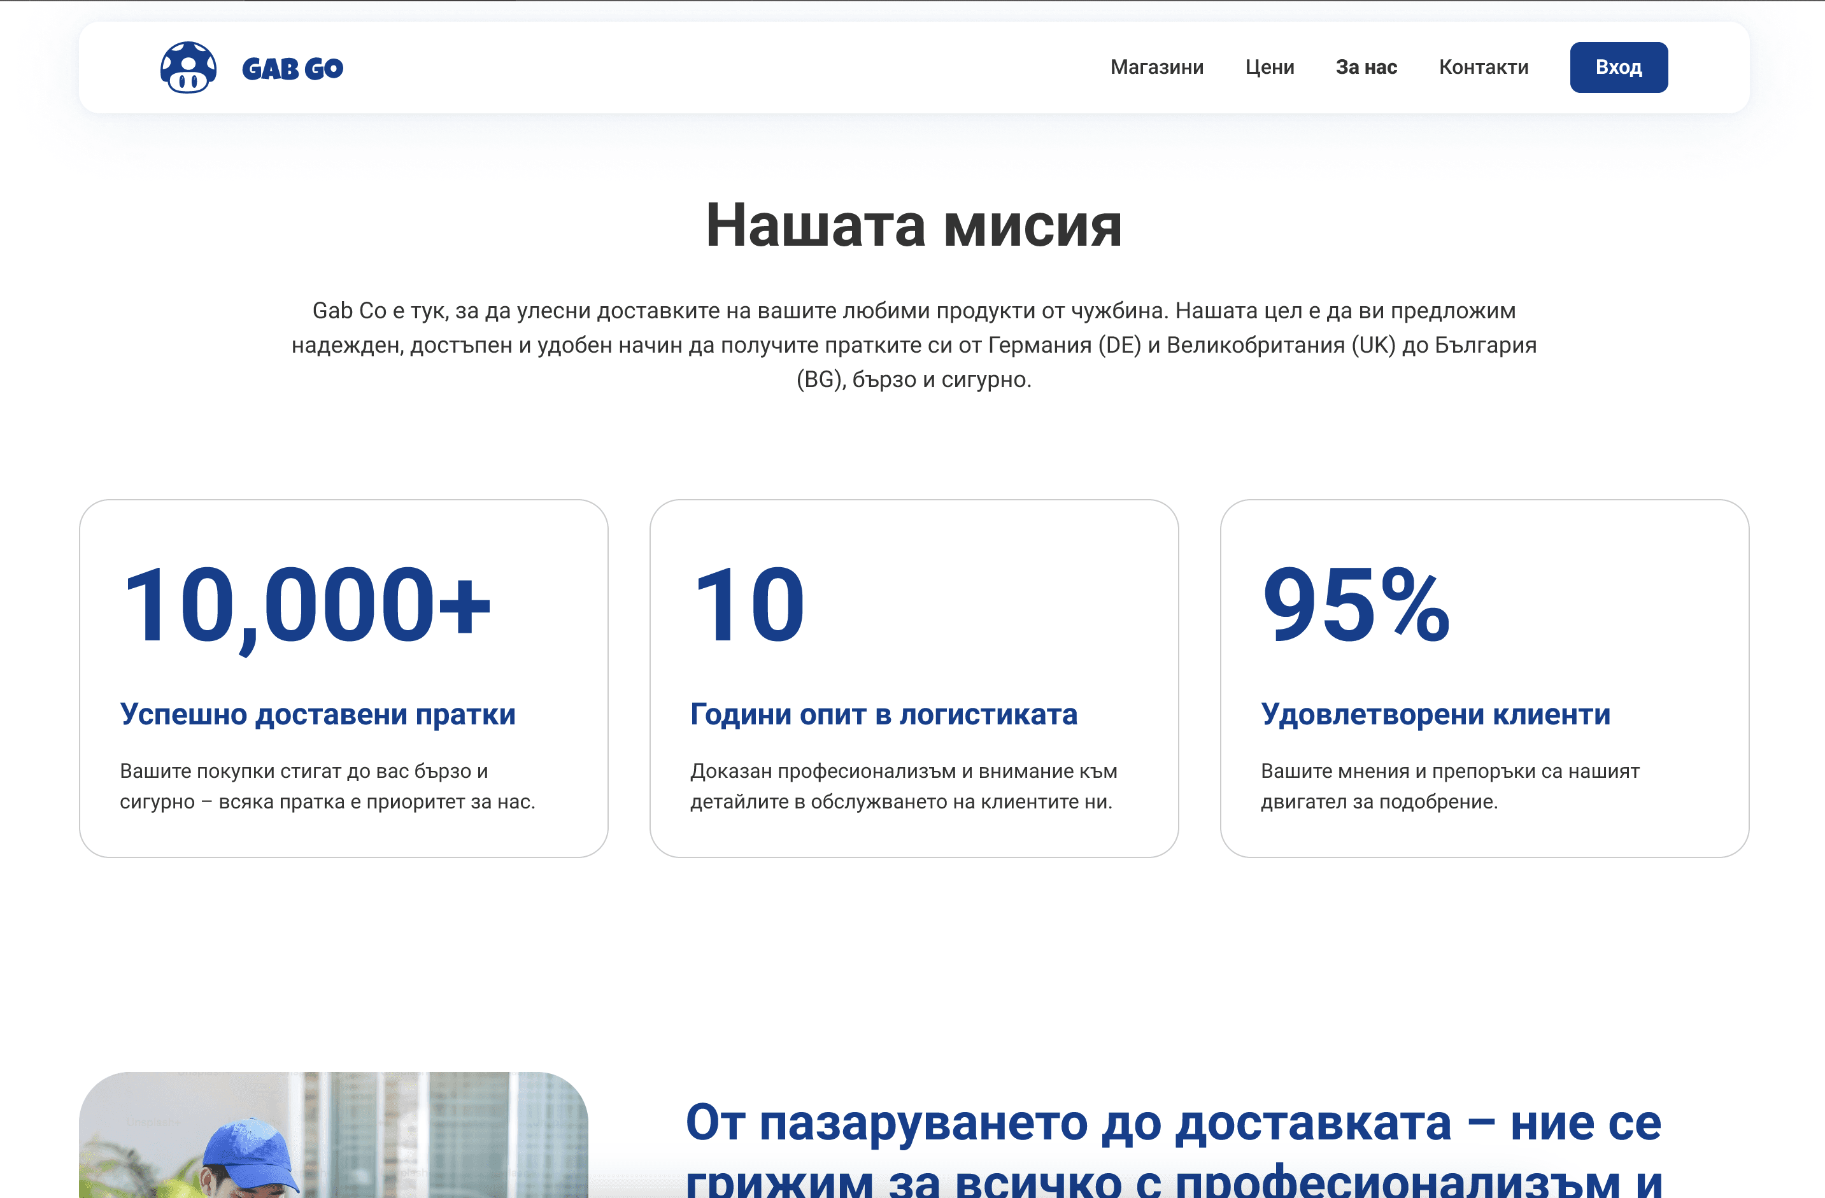Open the Магазини menu item
This screenshot has height=1198, width=1825.
click(x=1156, y=67)
